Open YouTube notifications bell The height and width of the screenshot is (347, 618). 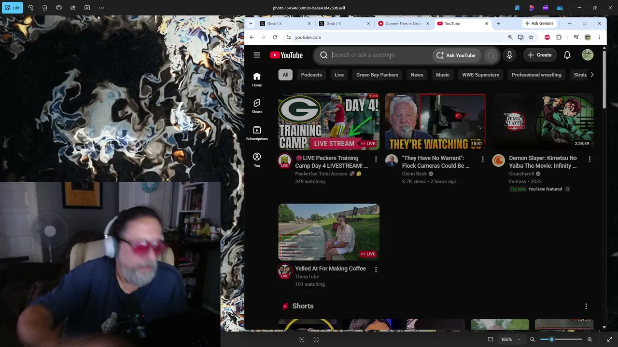567,55
